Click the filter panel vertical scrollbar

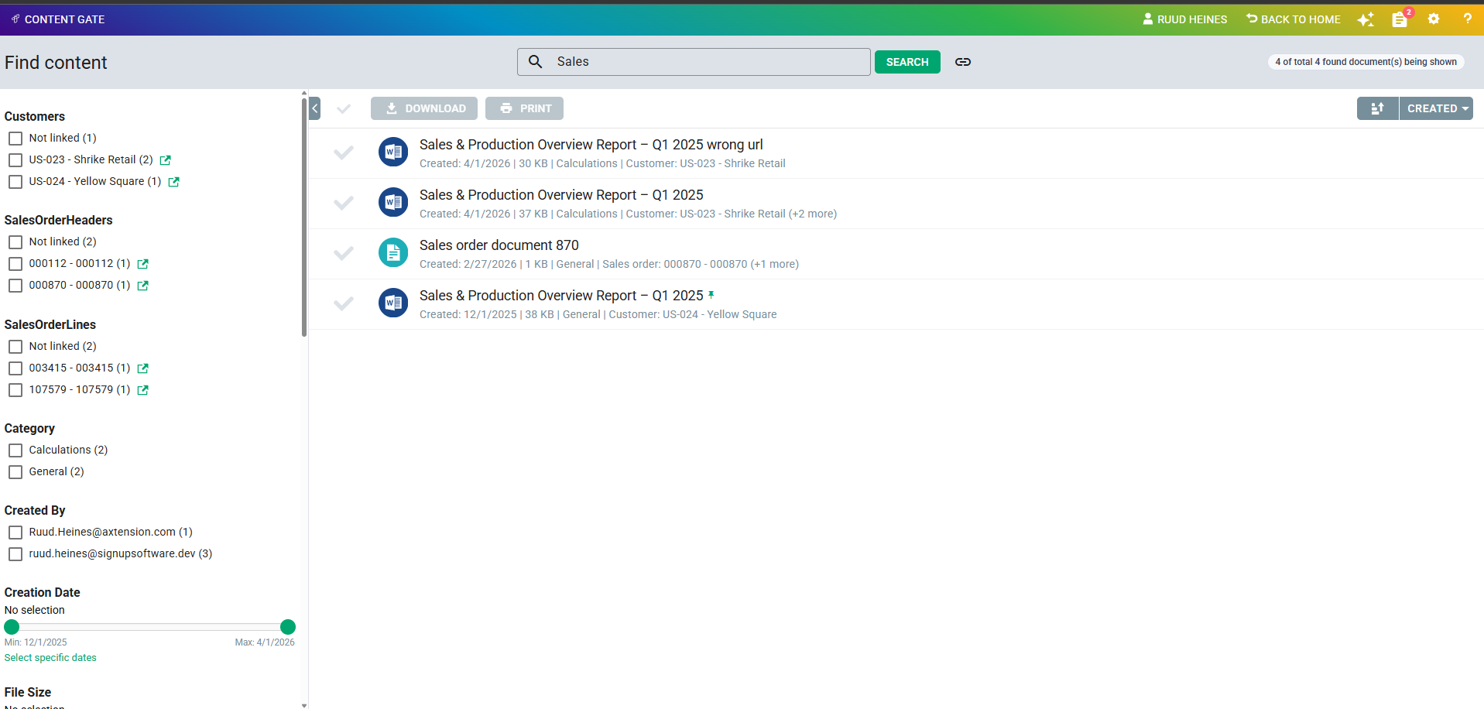tap(304, 217)
